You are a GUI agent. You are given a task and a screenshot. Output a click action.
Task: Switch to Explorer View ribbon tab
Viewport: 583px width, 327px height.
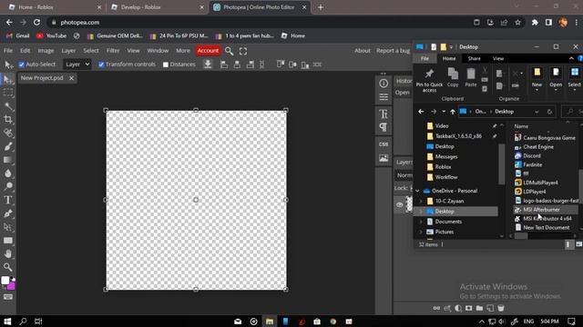[x=498, y=58]
